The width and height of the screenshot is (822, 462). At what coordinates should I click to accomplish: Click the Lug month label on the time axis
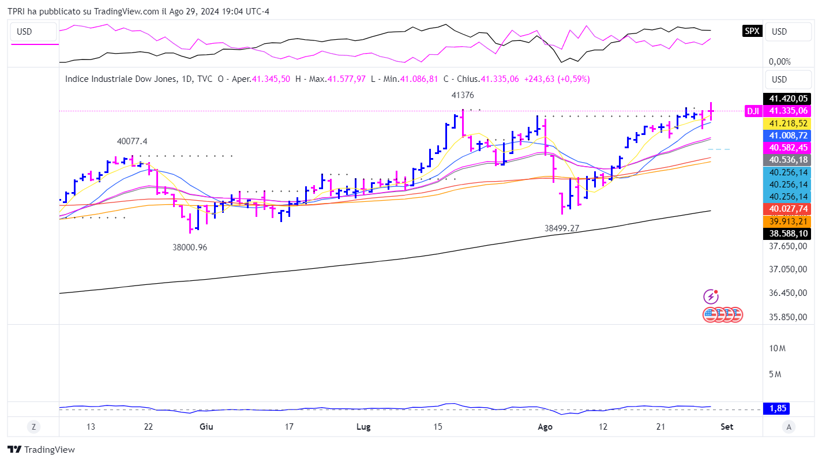pos(363,427)
